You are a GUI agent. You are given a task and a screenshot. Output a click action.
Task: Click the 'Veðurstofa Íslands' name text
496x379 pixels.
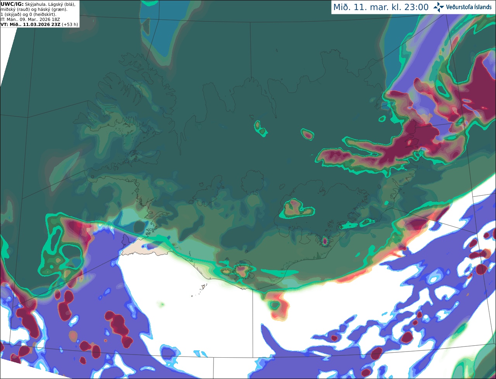[469, 7]
